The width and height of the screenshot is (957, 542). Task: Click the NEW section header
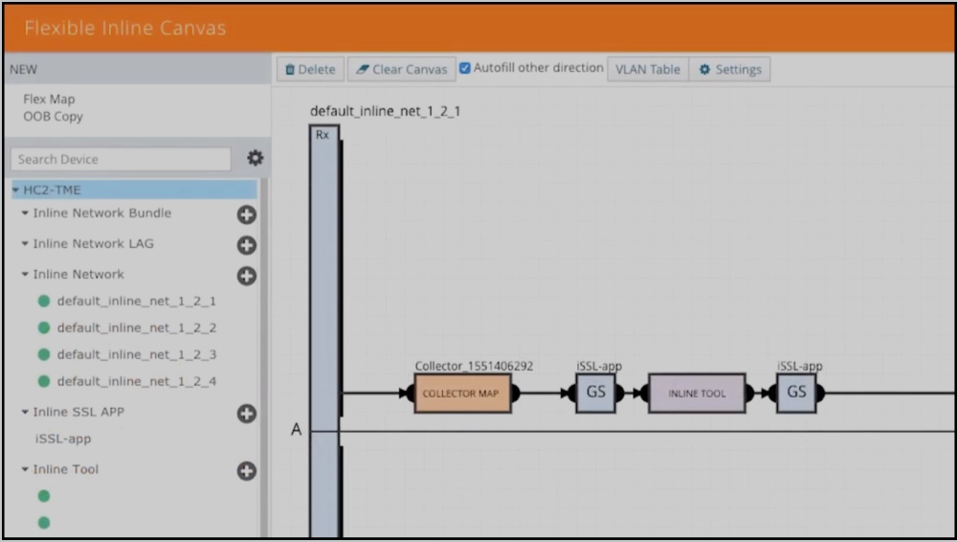[x=137, y=69]
